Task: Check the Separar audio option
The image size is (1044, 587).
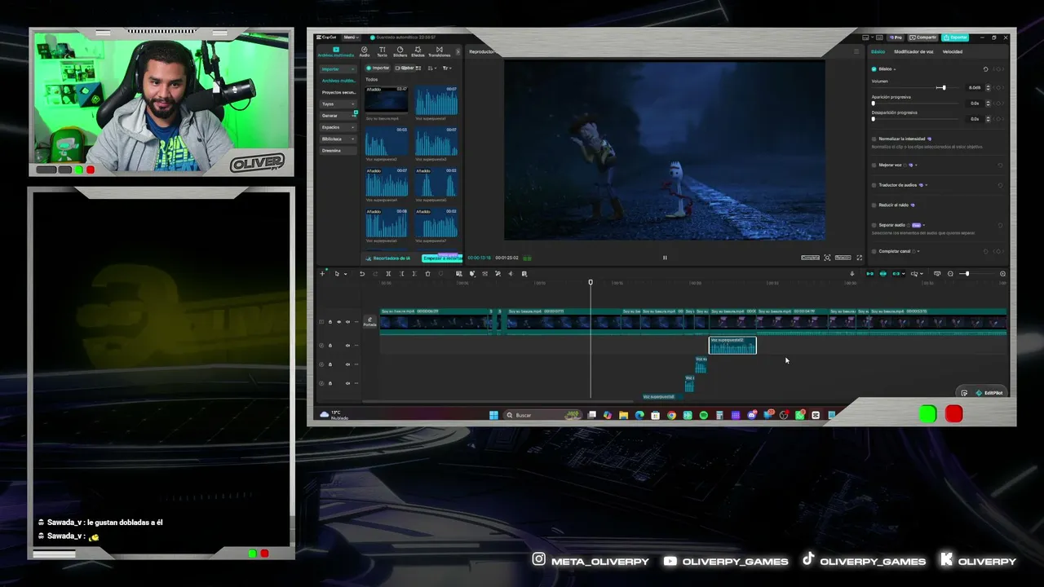Action: point(874,225)
